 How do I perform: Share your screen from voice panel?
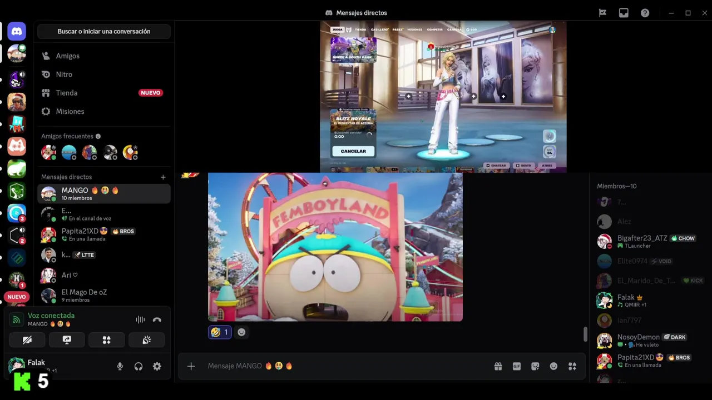(x=67, y=340)
